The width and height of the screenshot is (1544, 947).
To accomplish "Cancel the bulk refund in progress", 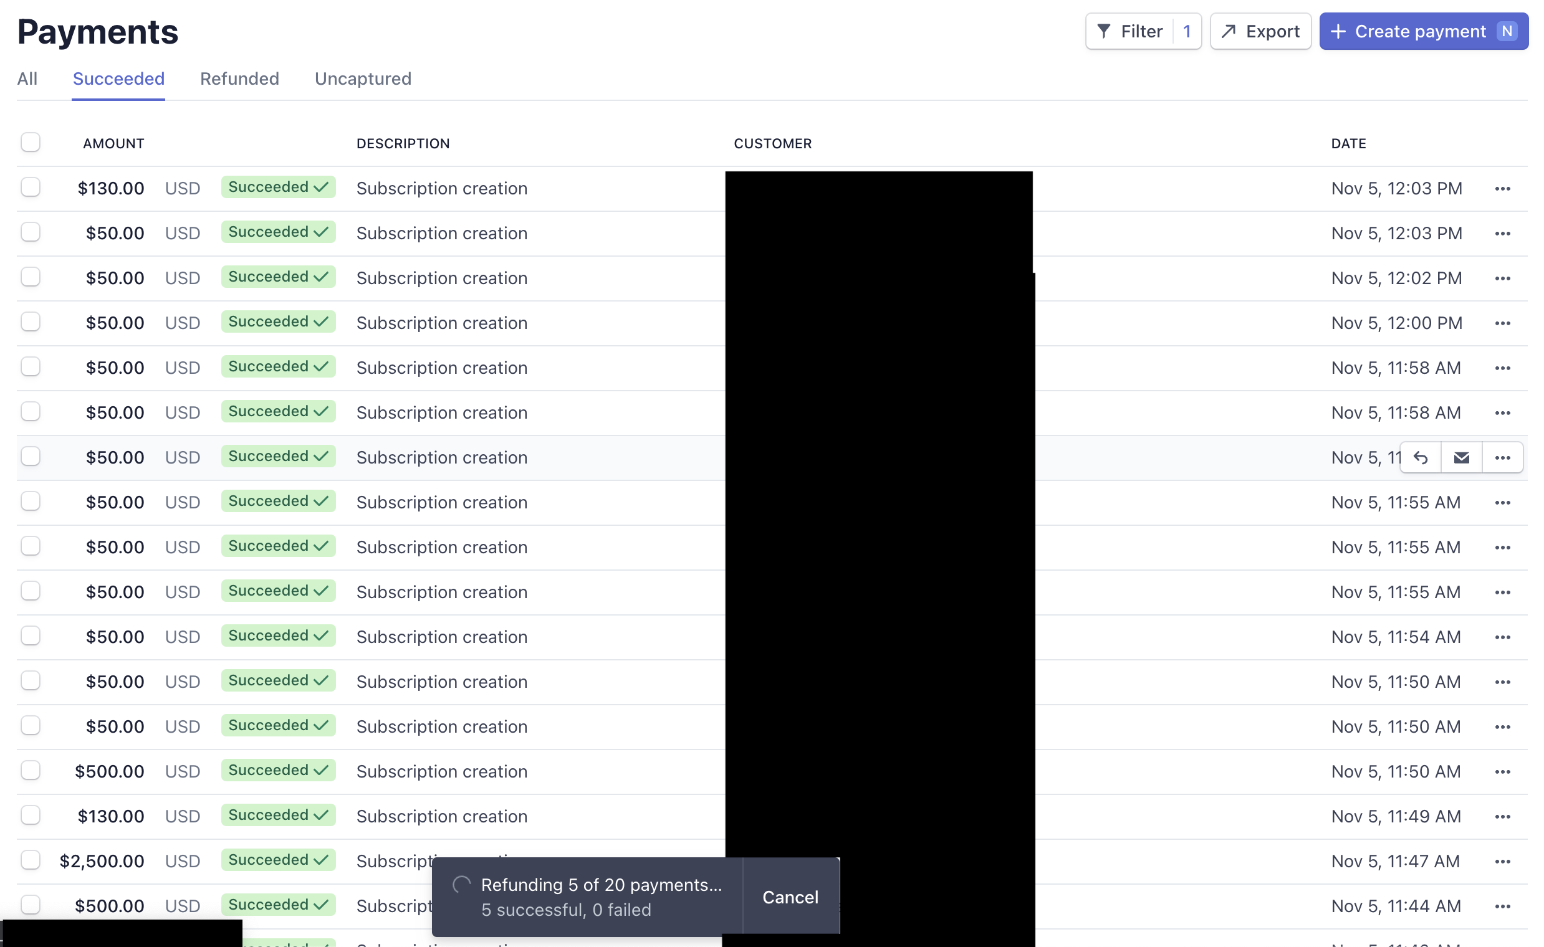I will (x=790, y=897).
